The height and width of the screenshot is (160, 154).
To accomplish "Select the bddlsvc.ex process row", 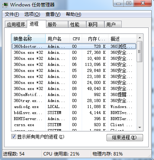I will (x=74, y=113).
